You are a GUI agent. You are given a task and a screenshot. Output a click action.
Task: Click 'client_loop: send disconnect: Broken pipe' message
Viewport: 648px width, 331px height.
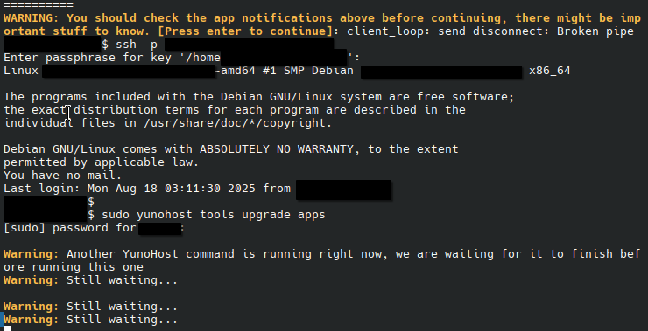[x=490, y=31]
